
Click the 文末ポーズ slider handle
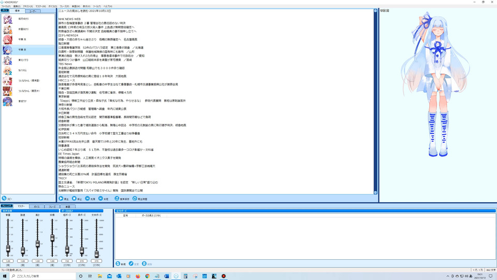96,254
